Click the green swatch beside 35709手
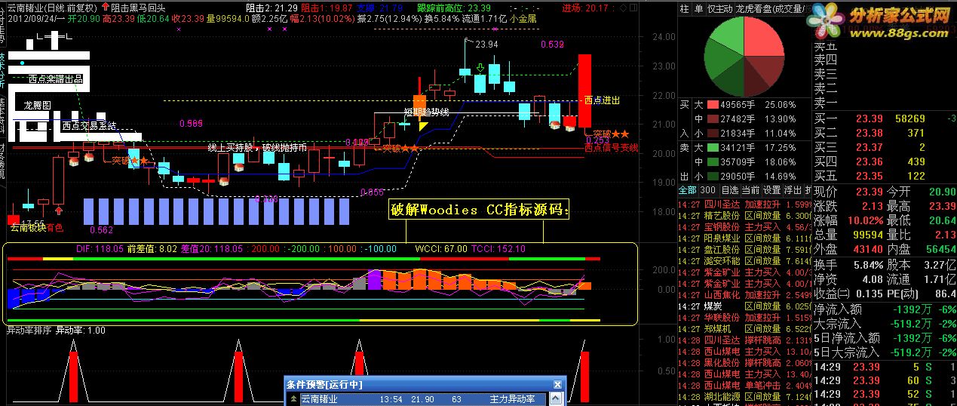The image size is (957, 406). tap(712, 161)
